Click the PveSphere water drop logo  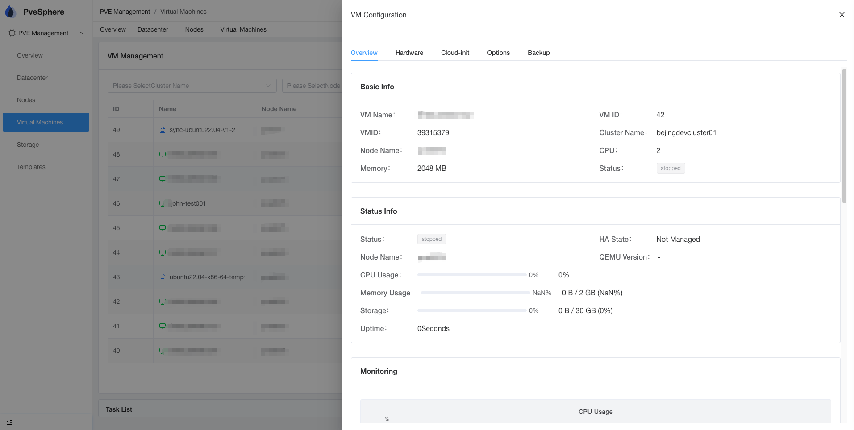point(10,12)
